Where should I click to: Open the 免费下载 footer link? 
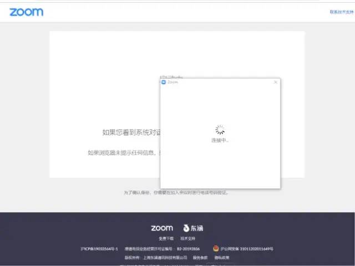[166, 238]
